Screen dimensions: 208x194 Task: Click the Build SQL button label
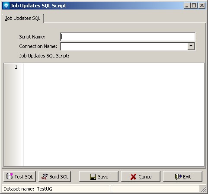[x=59, y=177]
